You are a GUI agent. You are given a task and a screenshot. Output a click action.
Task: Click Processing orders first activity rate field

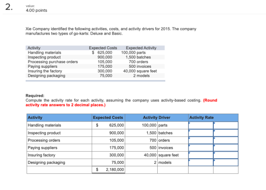point(200,140)
